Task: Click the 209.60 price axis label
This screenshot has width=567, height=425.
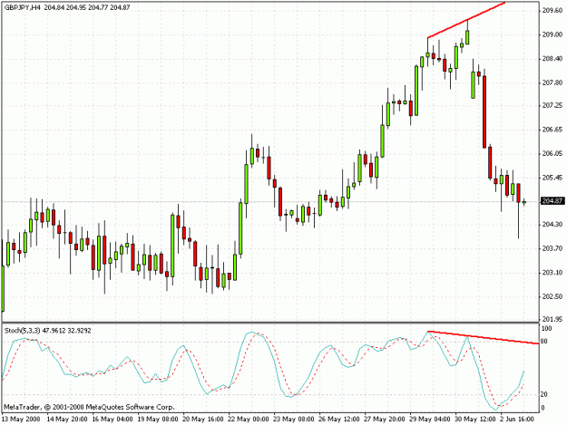Action: point(552,11)
